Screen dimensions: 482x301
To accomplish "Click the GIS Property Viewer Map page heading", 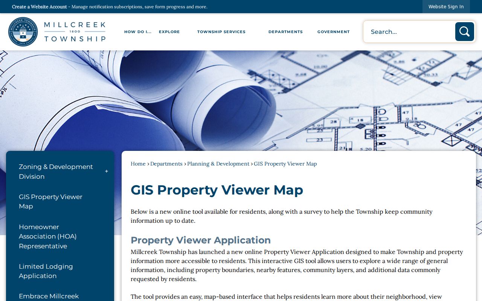I will (x=217, y=190).
